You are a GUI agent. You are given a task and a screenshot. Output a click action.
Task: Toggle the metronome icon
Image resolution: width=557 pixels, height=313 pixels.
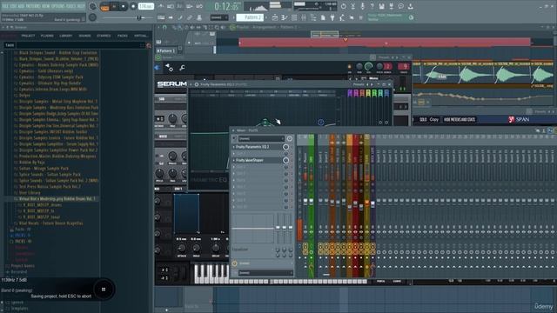tap(161, 6)
